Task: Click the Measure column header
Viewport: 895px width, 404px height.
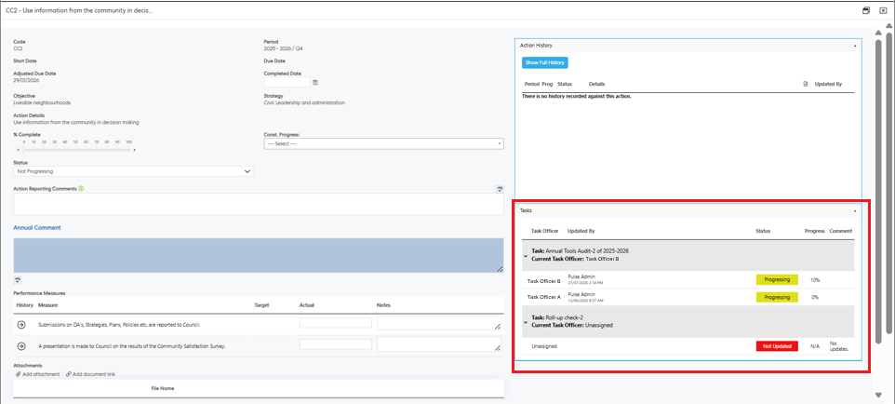Action: coord(48,305)
